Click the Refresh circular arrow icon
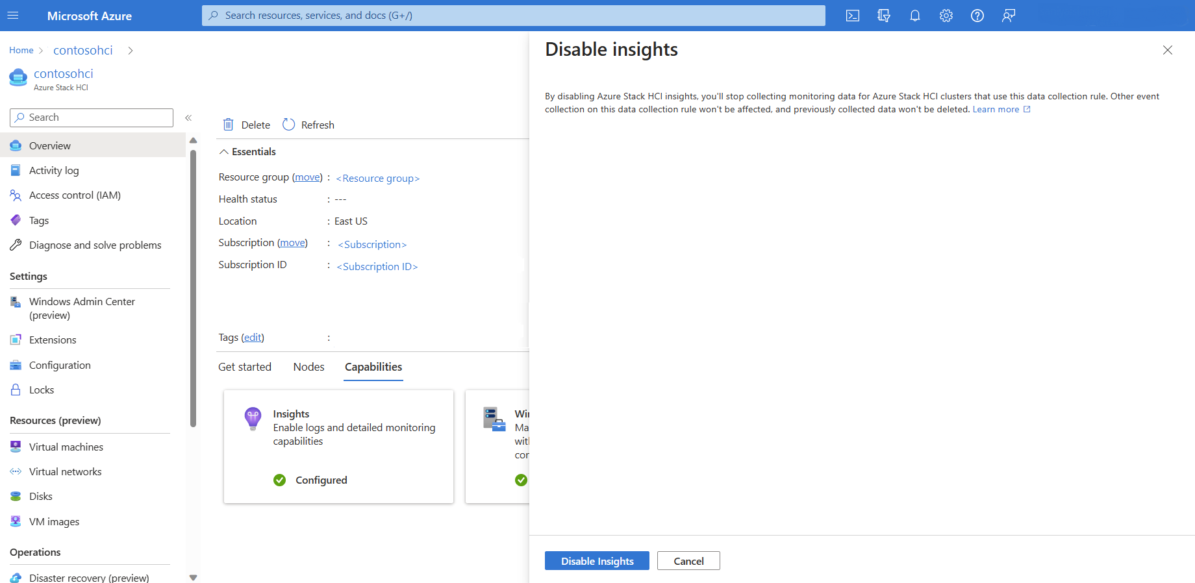The width and height of the screenshot is (1195, 583). coord(289,125)
